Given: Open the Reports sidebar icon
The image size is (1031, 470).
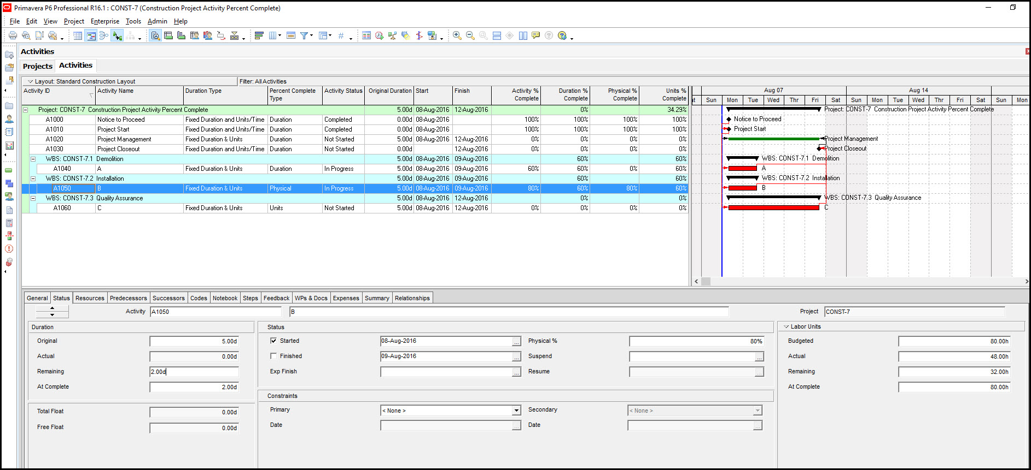Looking at the screenshot, I should tap(9, 132).
